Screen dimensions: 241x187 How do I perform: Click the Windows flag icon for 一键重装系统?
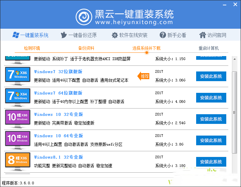pyautogui.click(x=15, y=35)
